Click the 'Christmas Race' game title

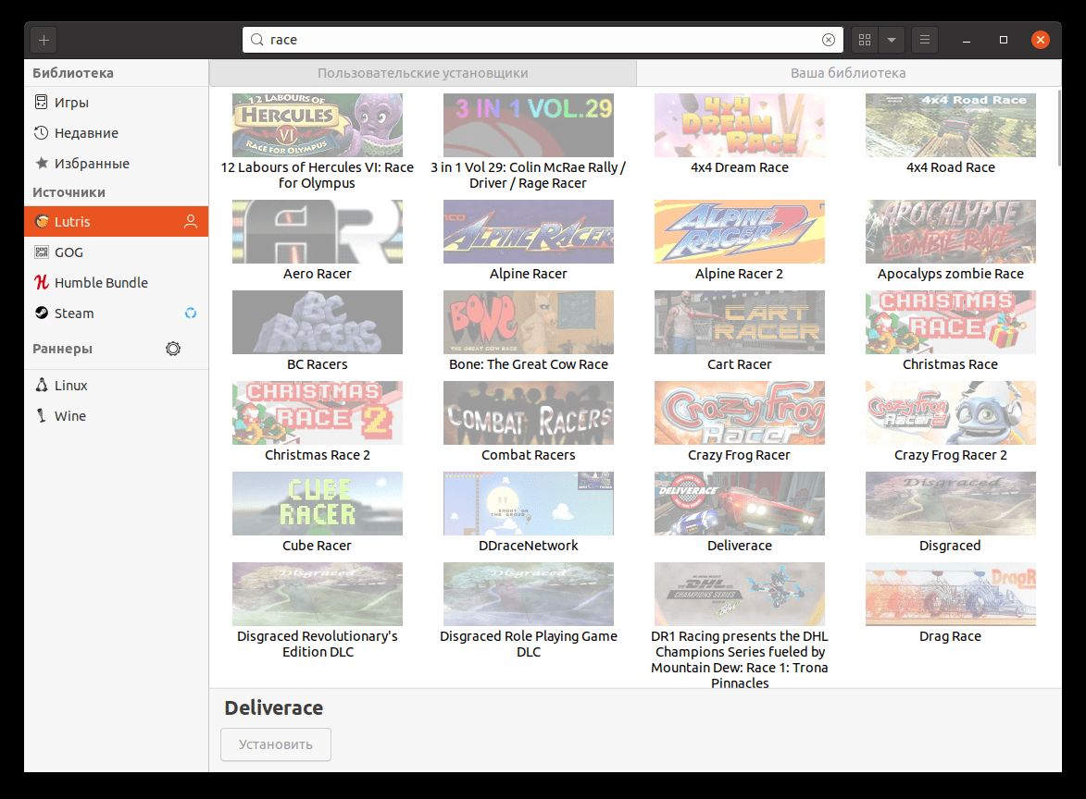(x=950, y=364)
